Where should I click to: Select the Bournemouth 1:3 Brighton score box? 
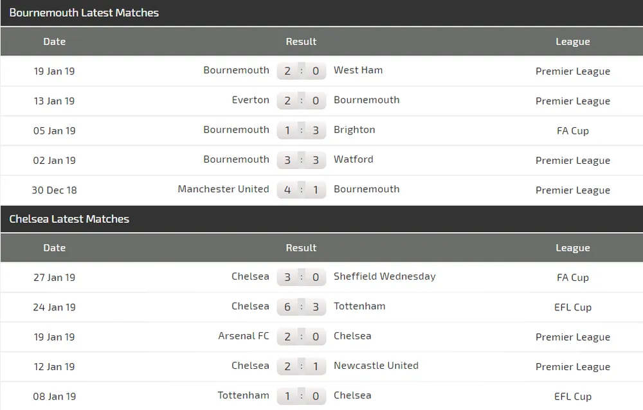click(302, 130)
